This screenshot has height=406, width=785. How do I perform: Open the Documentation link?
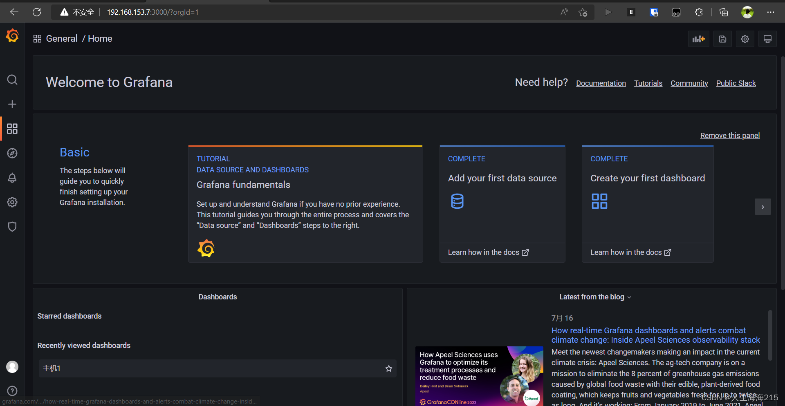(x=601, y=83)
